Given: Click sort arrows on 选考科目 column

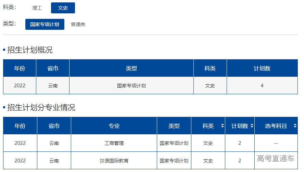Looking at the screenshot, I should point(295,126).
